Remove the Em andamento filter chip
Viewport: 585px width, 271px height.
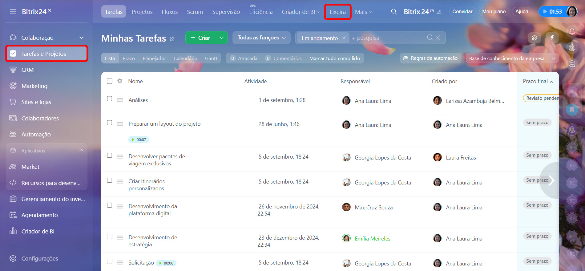[x=344, y=38]
